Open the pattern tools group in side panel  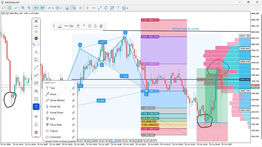pos(36,91)
